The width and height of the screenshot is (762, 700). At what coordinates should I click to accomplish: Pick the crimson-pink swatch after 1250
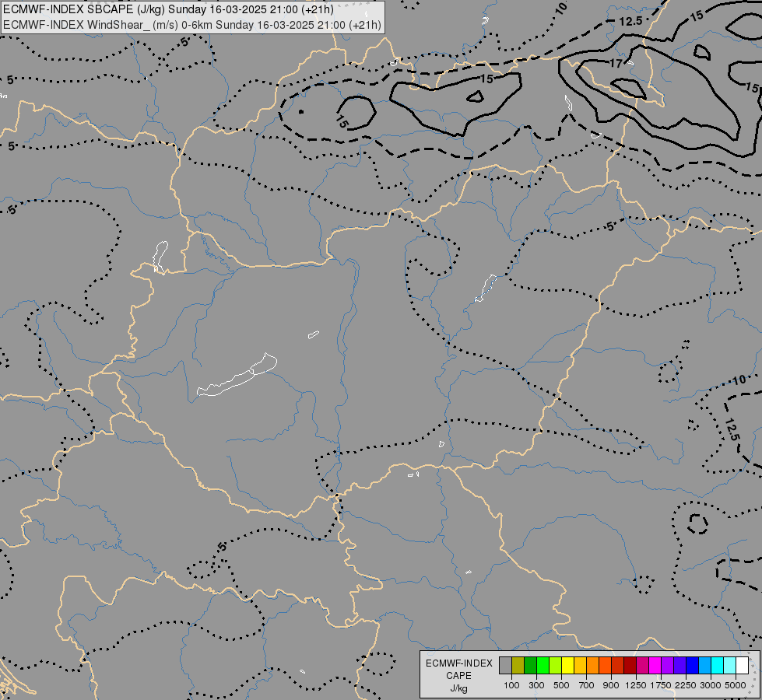[642, 665]
